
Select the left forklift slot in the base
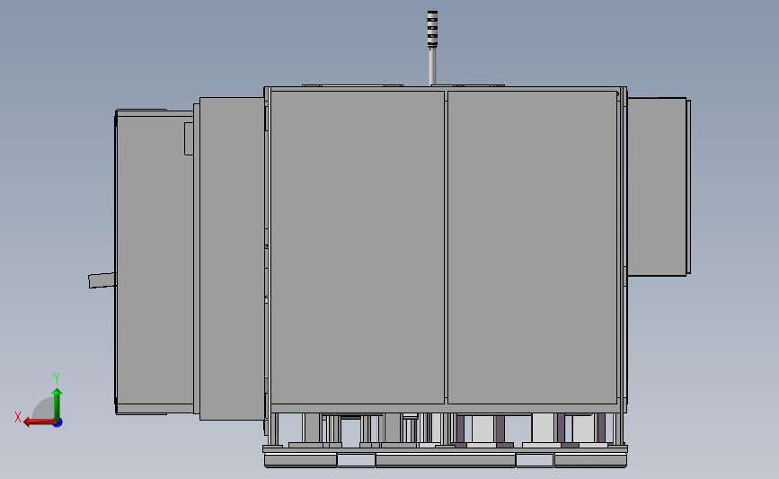[x=356, y=460]
